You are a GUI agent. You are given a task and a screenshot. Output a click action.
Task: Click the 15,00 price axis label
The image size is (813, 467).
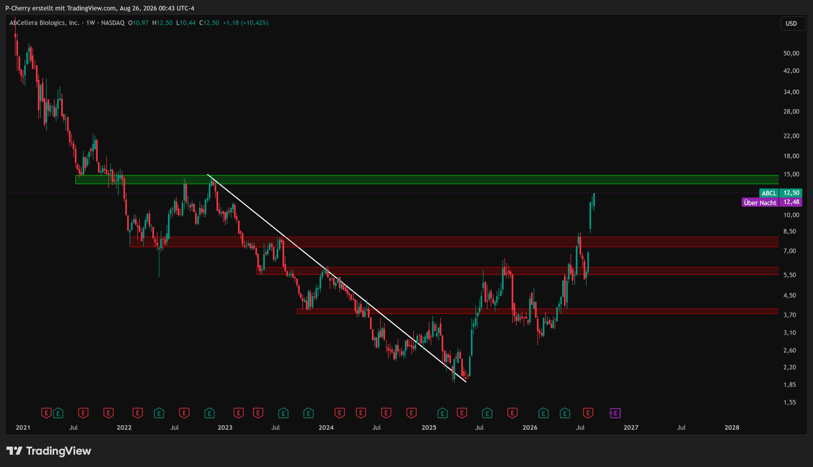[x=791, y=174]
